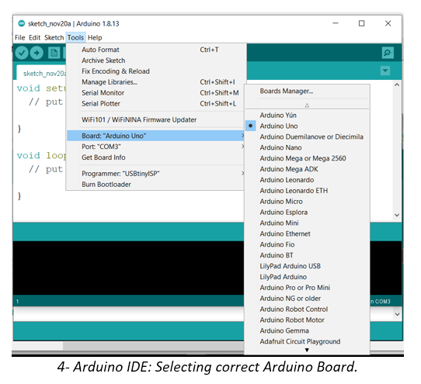Click editor scrollbar down arrow
421x384 pixels.
pos(397,215)
